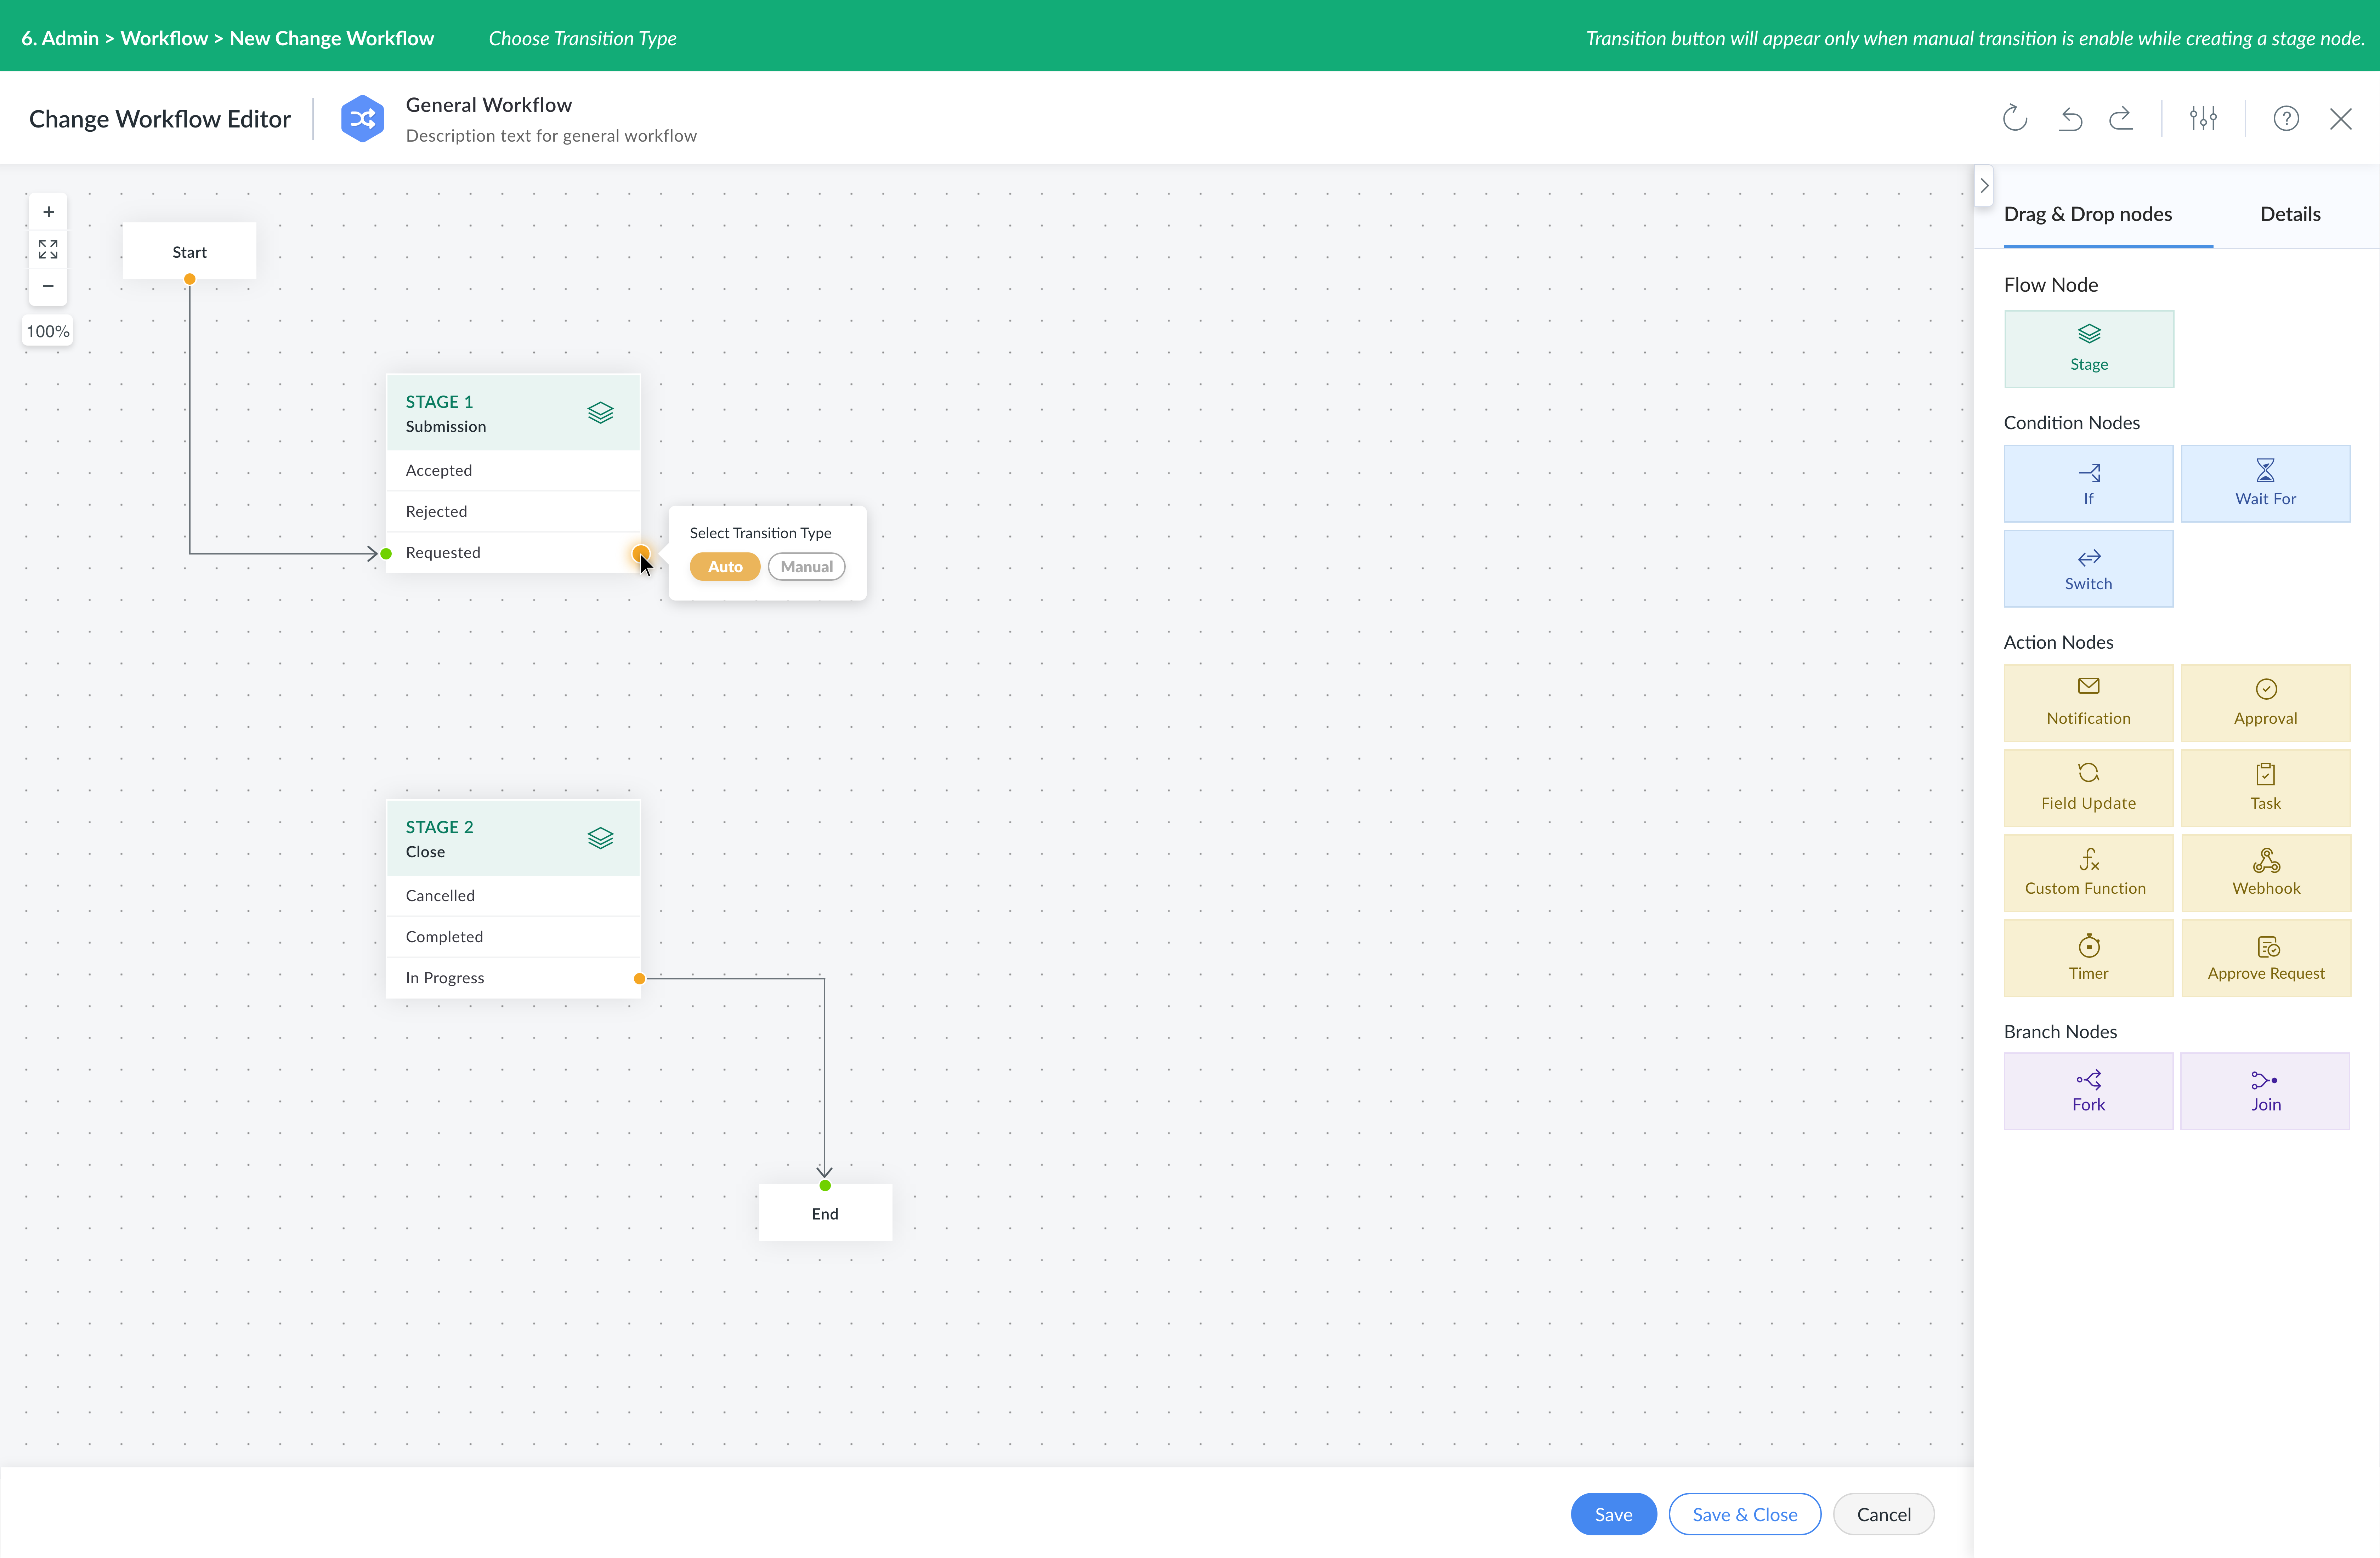Undo the last workflow change
The width and height of the screenshot is (2380, 1558).
point(2070,119)
